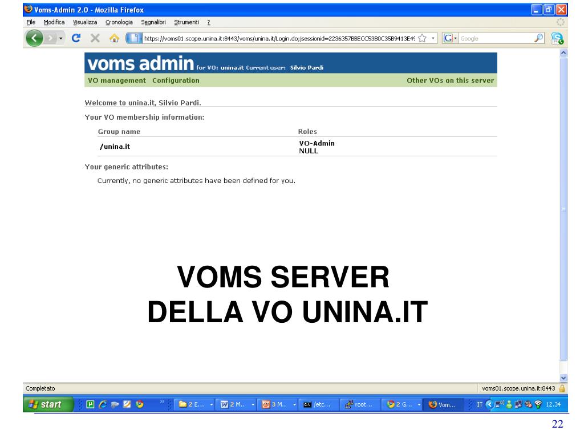Screen dimensions: 584x438
Task: Click the voms admin header logo
Action: pyautogui.click(x=140, y=63)
